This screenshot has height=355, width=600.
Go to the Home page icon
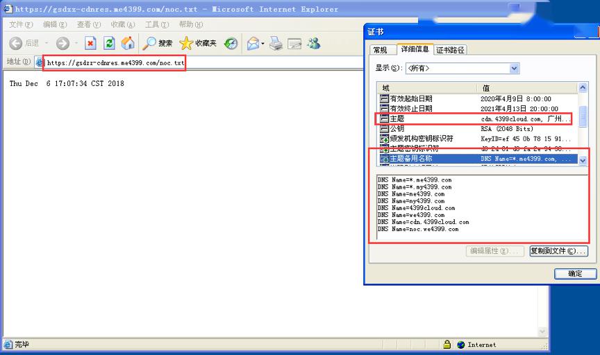(x=128, y=43)
